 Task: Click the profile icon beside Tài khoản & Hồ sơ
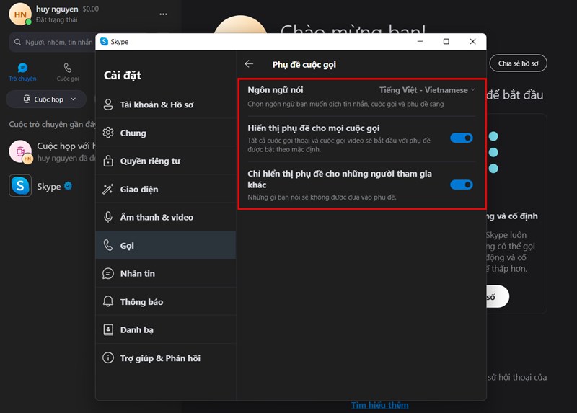108,105
